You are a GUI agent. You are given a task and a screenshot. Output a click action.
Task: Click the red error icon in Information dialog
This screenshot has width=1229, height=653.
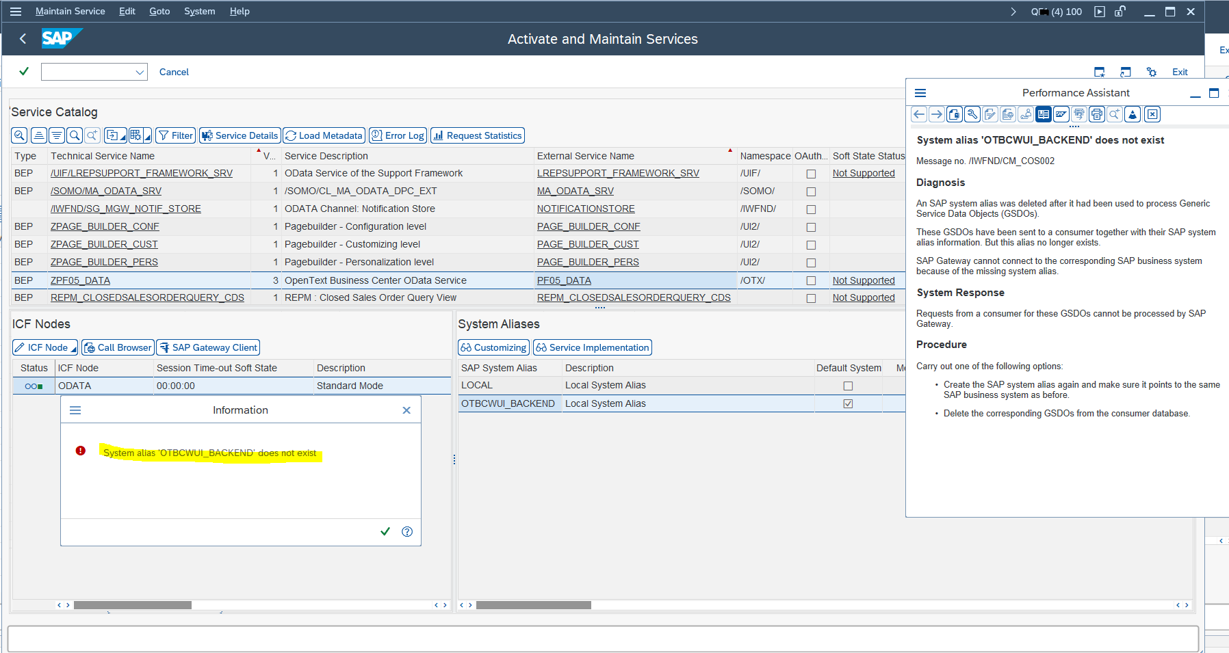pos(81,451)
